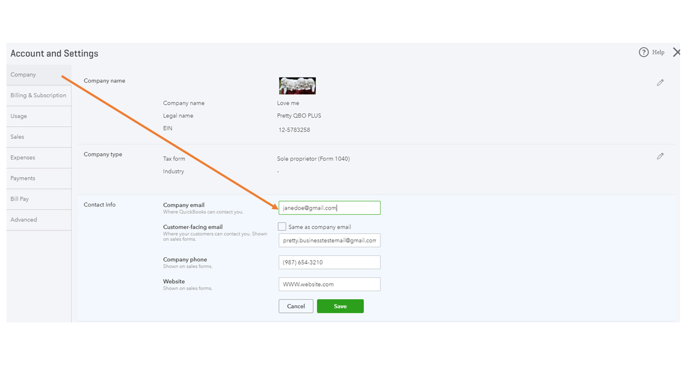The image size is (686, 385).
Task: Open Payments settings tab
Action: click(x=23, y=179)
